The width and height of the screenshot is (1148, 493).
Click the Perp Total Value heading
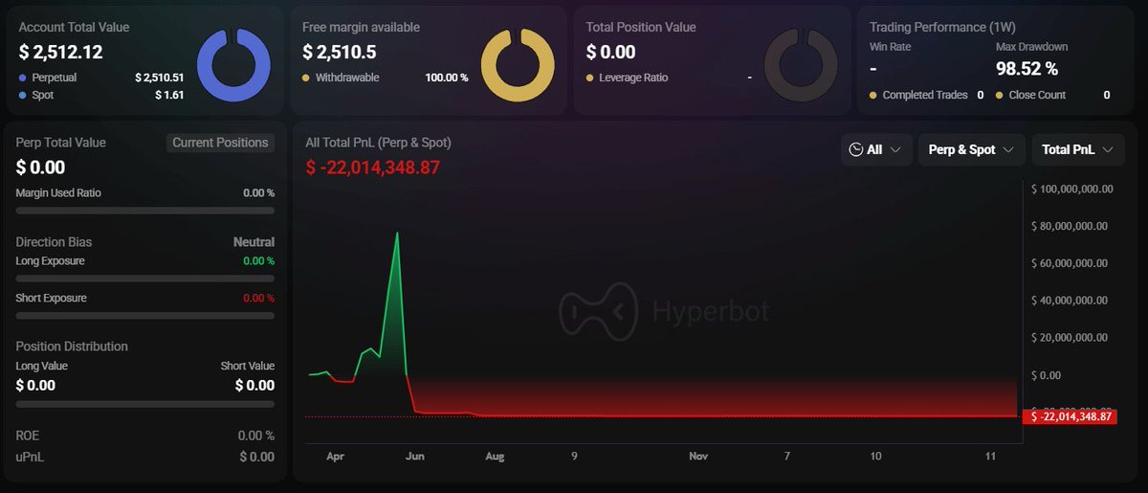[x=61, y=142]
